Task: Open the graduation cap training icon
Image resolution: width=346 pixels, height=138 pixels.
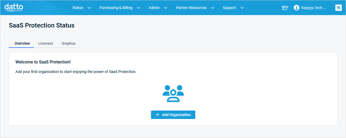Action: (x=285, y=8)
